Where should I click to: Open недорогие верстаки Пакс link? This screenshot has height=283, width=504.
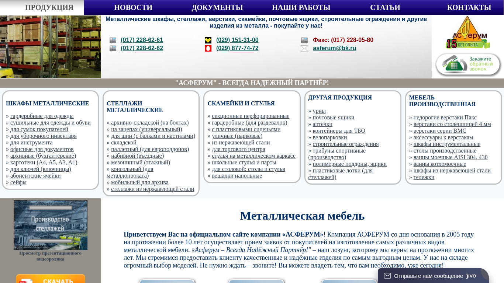tap(445, 118)
